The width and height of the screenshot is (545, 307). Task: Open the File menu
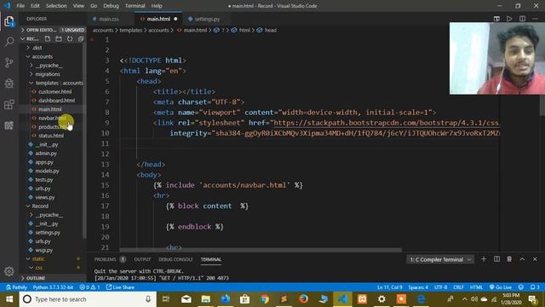[20, 6]
